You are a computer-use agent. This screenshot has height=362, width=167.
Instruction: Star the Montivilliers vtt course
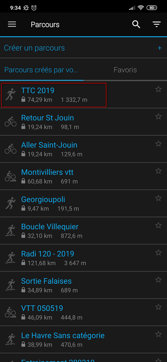[158, 171]
